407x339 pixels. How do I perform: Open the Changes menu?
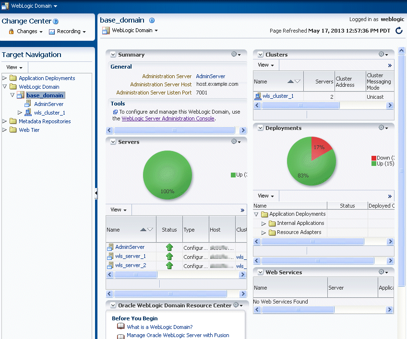[x=29, y=31]
